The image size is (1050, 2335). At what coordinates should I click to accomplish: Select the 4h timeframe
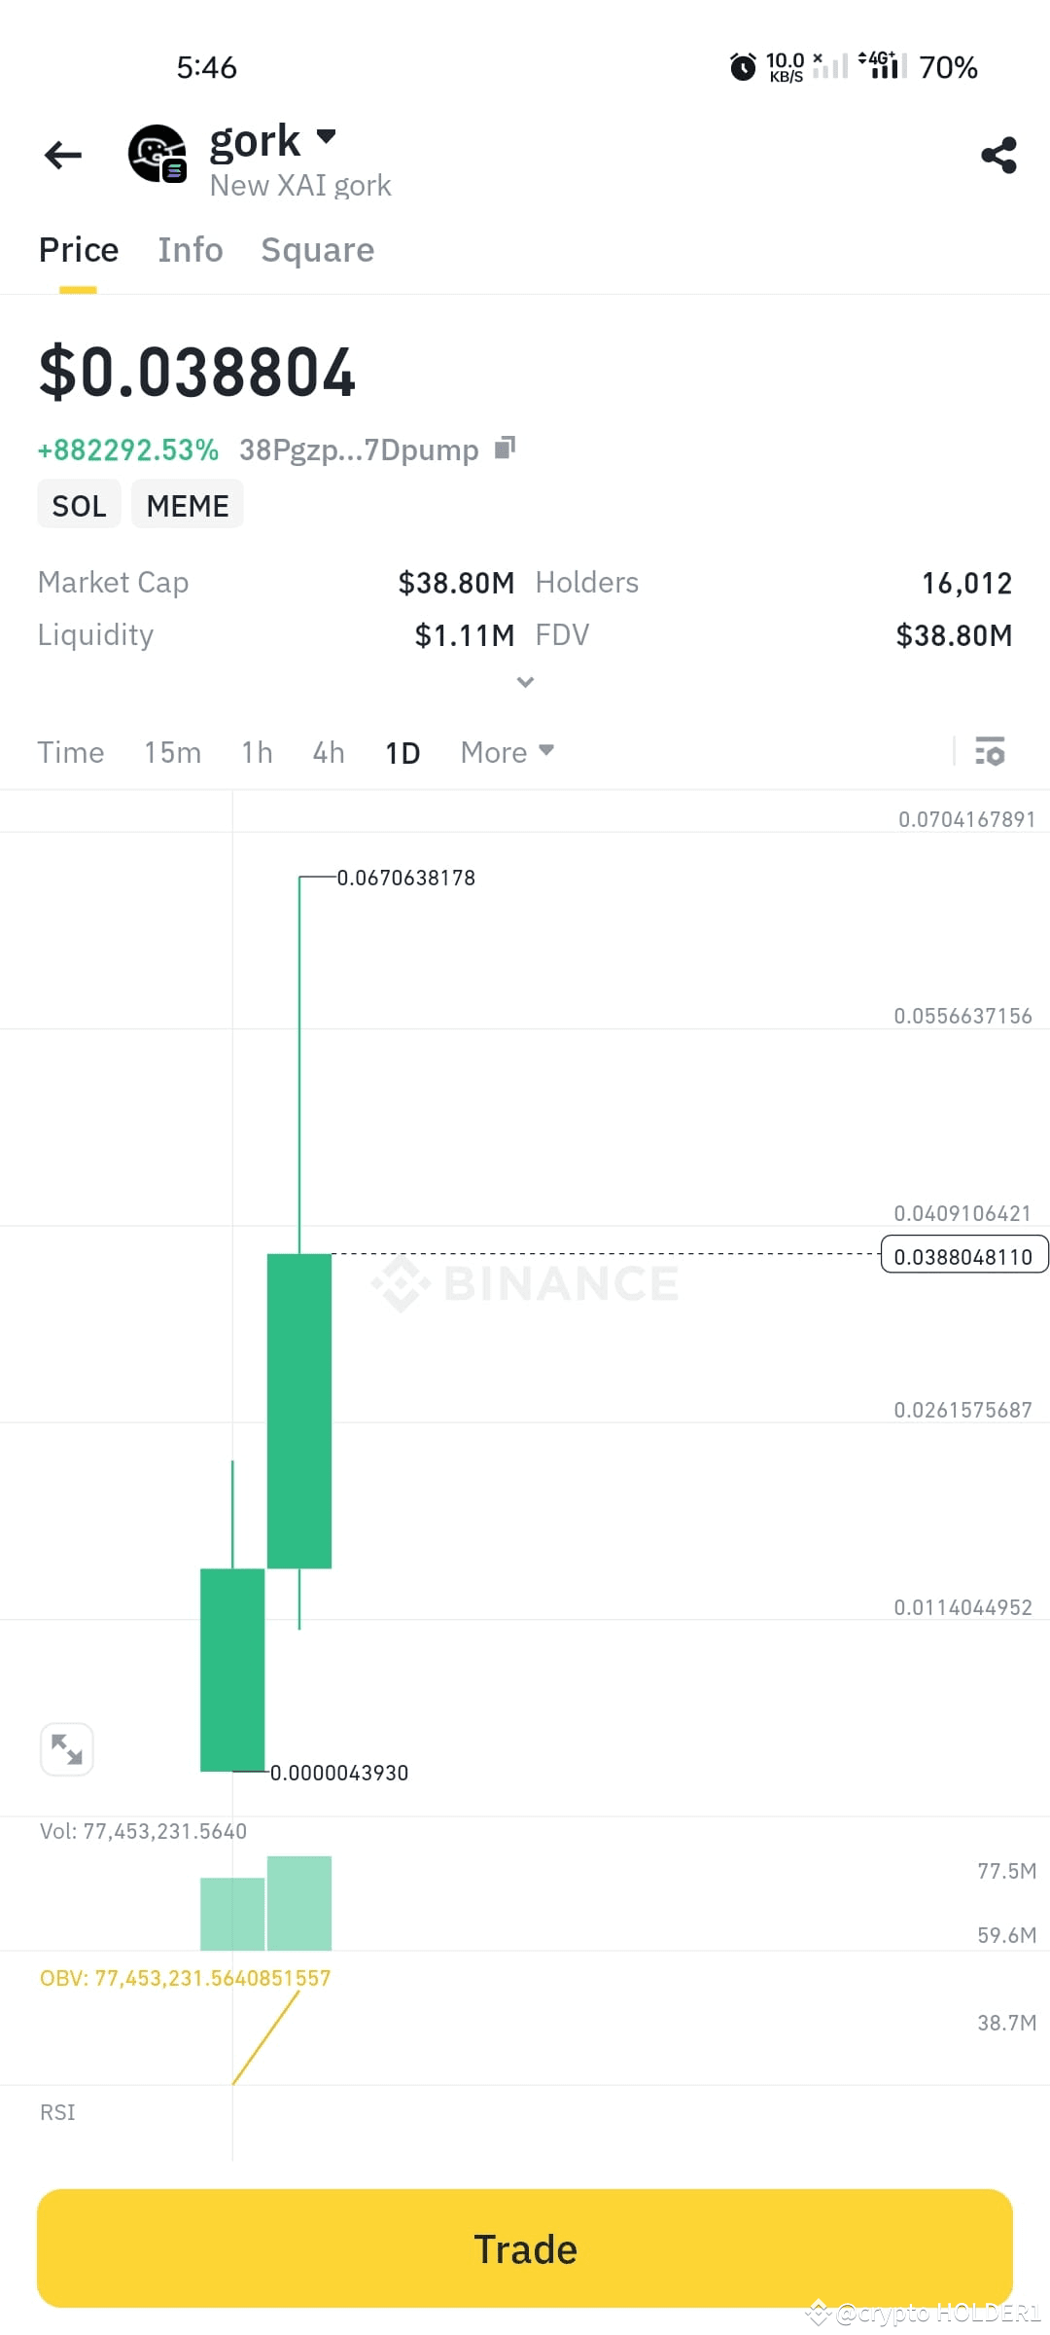pos(329,752)
